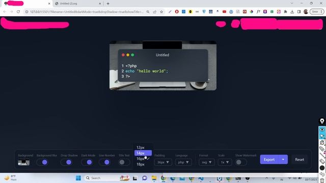Open a new browser tab
326x183 pixels.
(108, 4)
